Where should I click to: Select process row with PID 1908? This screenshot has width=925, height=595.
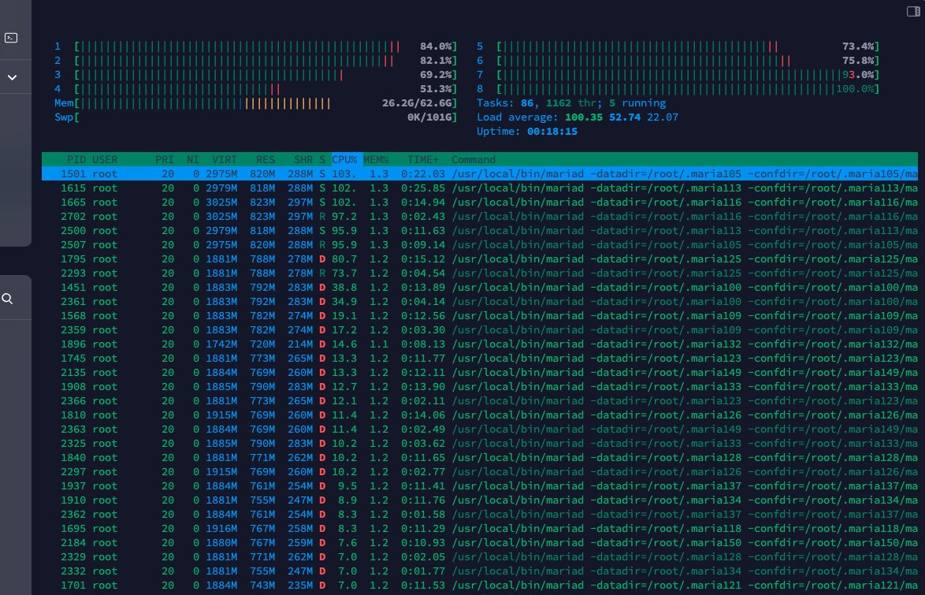pyautogui.click(x=480, y=386)
